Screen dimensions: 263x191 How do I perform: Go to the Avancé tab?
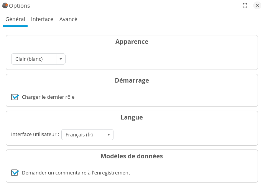pyautogui.click(x=68, y=19)
